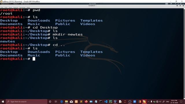Open File Explorer from taskbar
The width and height of the screenshot is (185, 104).
pyautogui.click(x=66, y=101)
